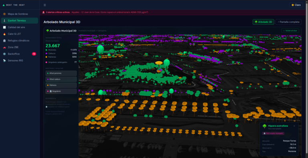308x158 pixels.
Task: Click the Beat The Heat logo triangle
Action: [4, 5]
